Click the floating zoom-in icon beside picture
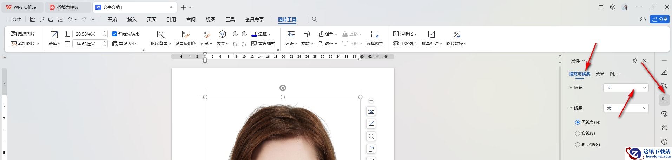The width and height of the screenshot is (672, 160). pyautogui.click(x=371, y=136)
